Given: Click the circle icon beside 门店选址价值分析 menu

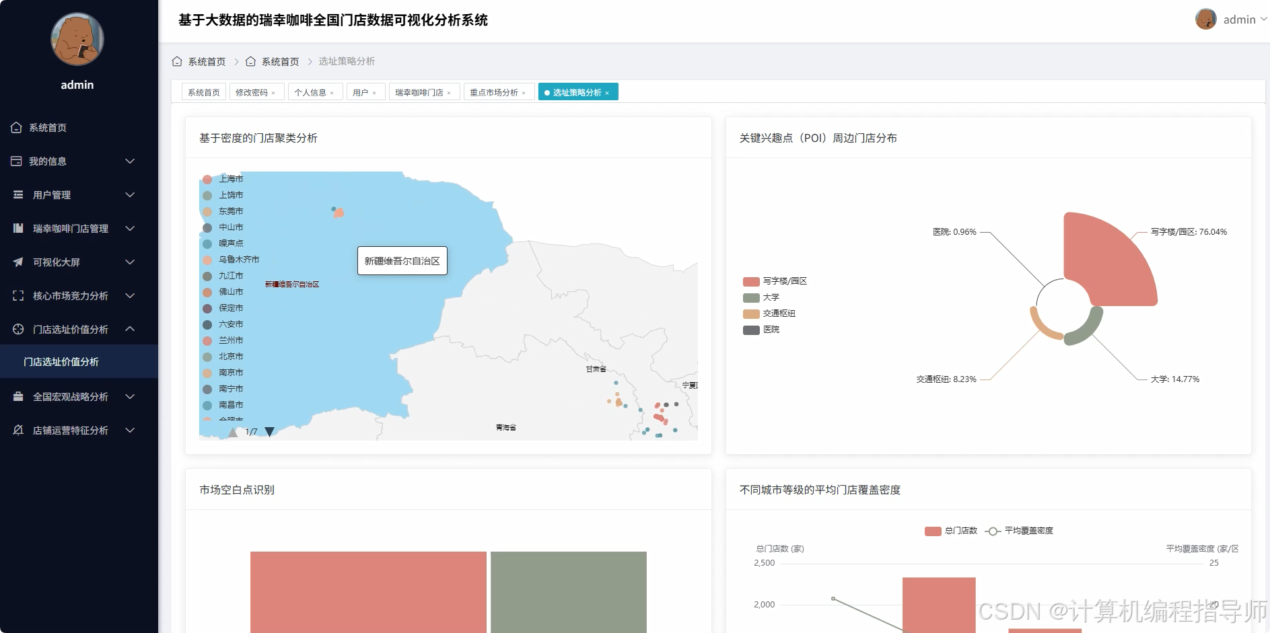Looking at the screenshot, I should pos(18,329).
